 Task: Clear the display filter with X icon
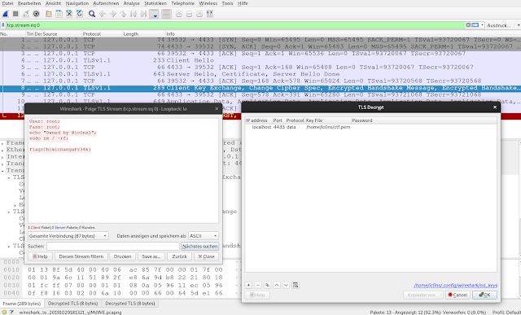[468, 25]
